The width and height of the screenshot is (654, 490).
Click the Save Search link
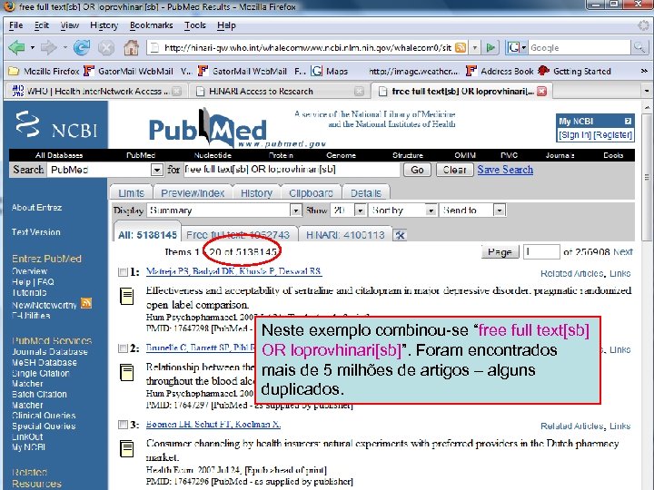coord(505,170)
